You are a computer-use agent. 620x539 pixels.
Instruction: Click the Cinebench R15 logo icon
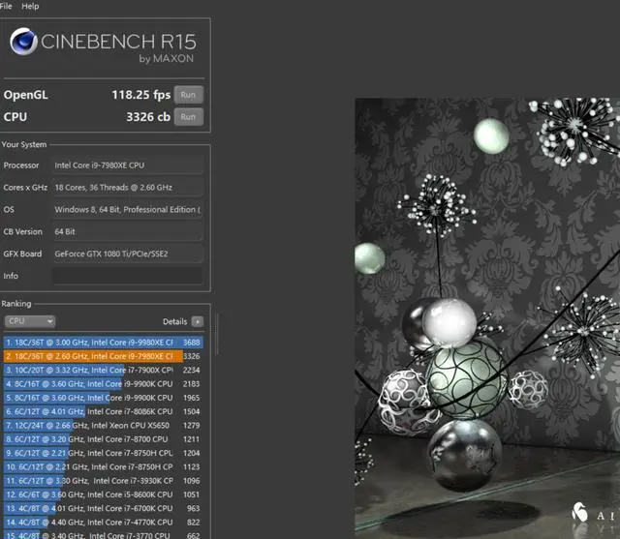tap(23, 41)
